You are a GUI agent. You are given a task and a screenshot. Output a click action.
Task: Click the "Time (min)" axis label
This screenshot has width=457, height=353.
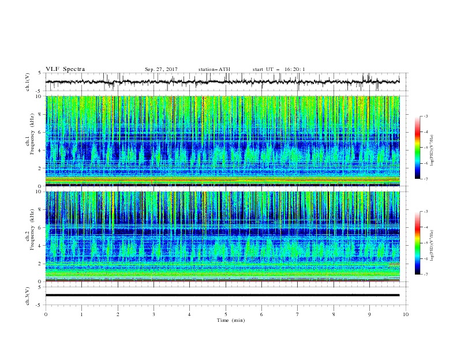[231, 320]
